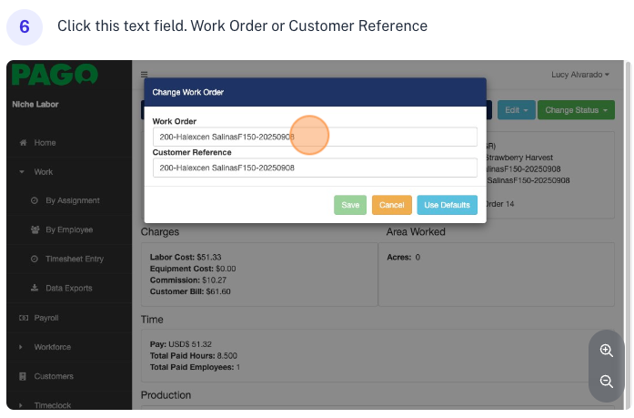Click the Cancel button in dialog
634x418 pixels.
tap(391, 205)
